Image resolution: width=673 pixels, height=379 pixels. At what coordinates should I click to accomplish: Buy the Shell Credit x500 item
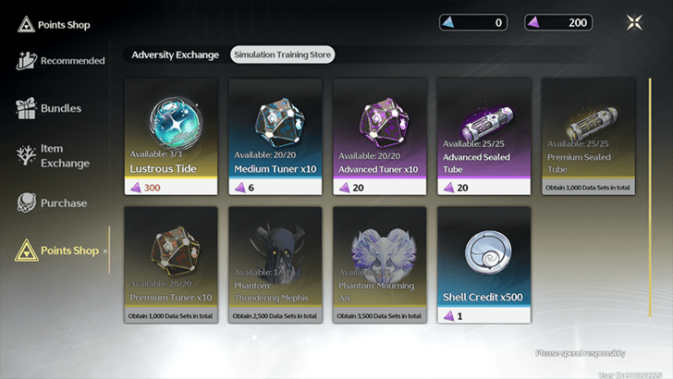tap(483, 264)
